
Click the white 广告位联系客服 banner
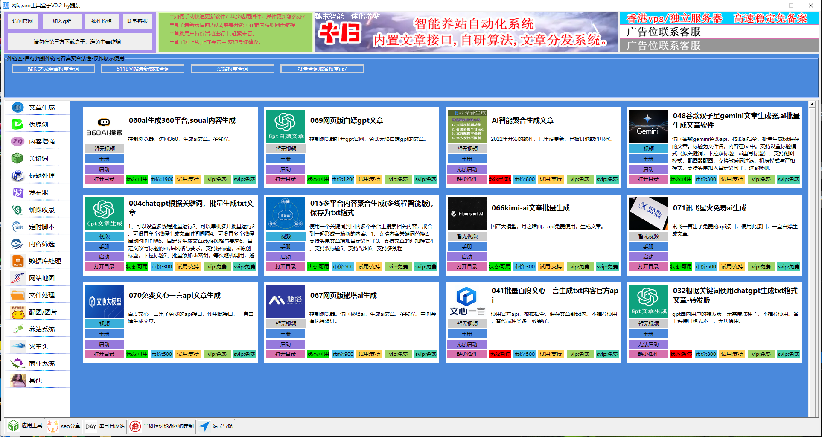719,32
